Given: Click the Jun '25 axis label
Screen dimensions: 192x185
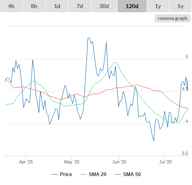Looking at the screenshot, I should [119, 162].
